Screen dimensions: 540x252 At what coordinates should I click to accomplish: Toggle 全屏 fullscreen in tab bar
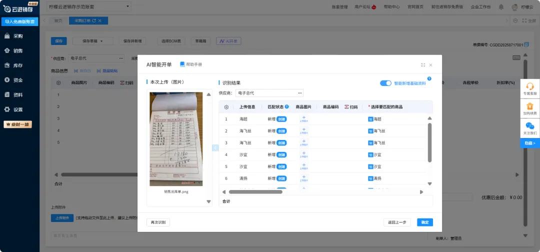[x=529, y=20]
